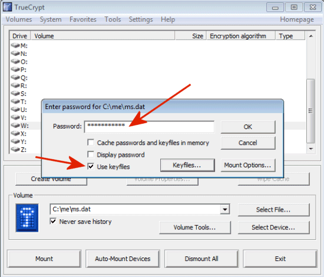Screen dimensions: 324x277
Task: Uncheck the Use keyfiles checkbox
Action: coord(91,166)
